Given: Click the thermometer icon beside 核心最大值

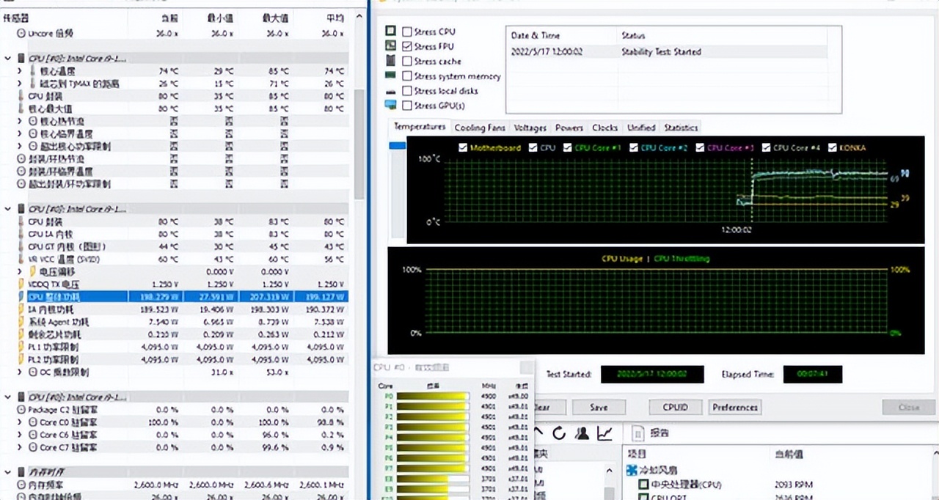Looking at the screenshot, I should click(x=21, y=109).
